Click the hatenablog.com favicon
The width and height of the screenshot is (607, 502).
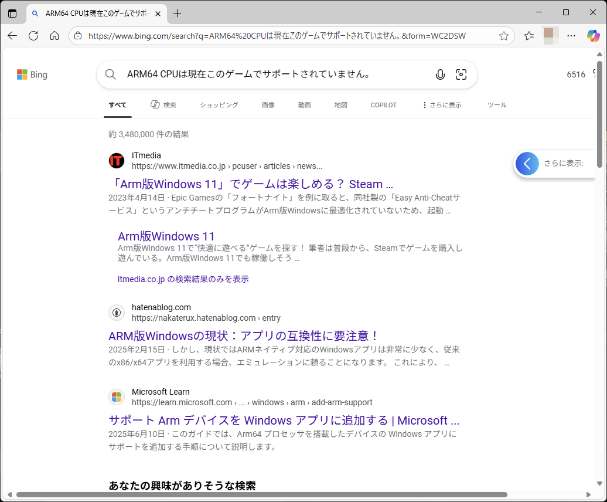pyautogui.click(x=117, y=312)
